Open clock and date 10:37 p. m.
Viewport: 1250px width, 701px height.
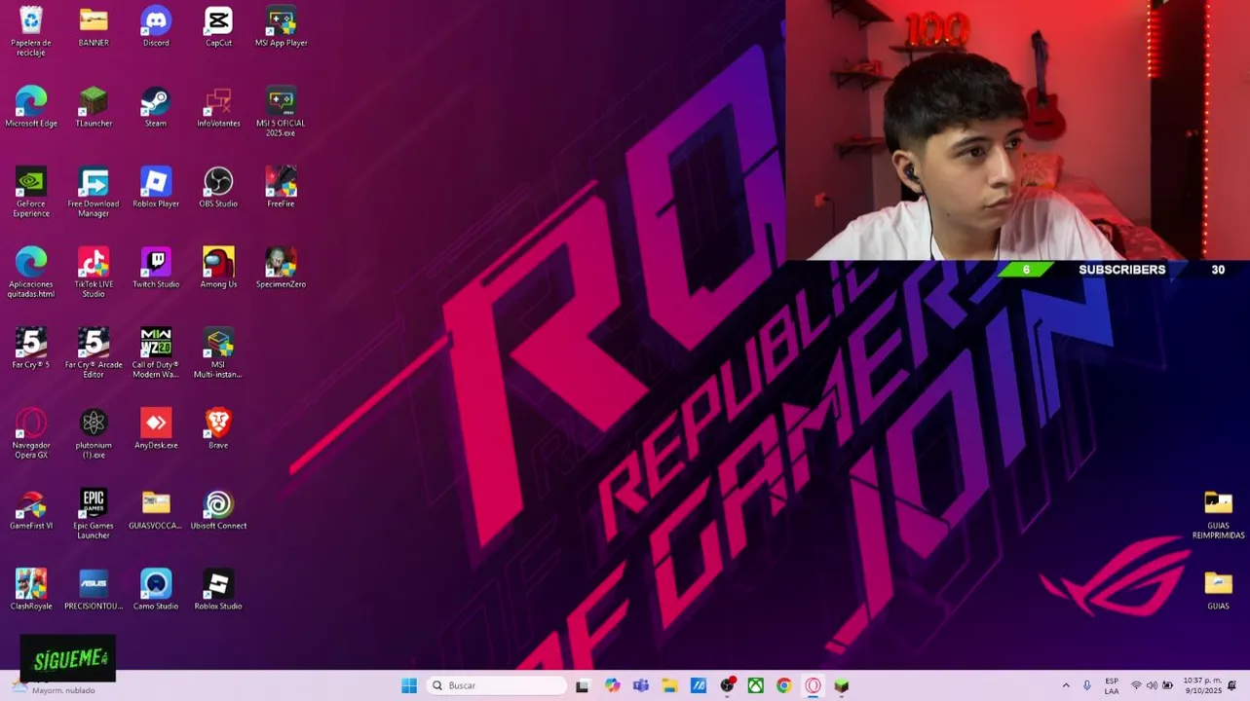pyautogui.click(x=1202, y=685)
